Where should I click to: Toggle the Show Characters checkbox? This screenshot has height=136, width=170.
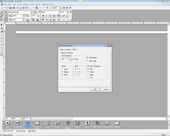[x=88, y=66]
